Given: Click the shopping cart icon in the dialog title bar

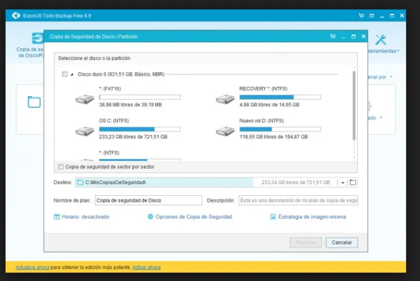Looking at the screenshot, I should tap(333, 36).
